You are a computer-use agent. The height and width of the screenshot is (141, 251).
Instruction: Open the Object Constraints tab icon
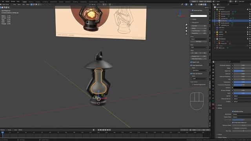[x=213, y=98]
